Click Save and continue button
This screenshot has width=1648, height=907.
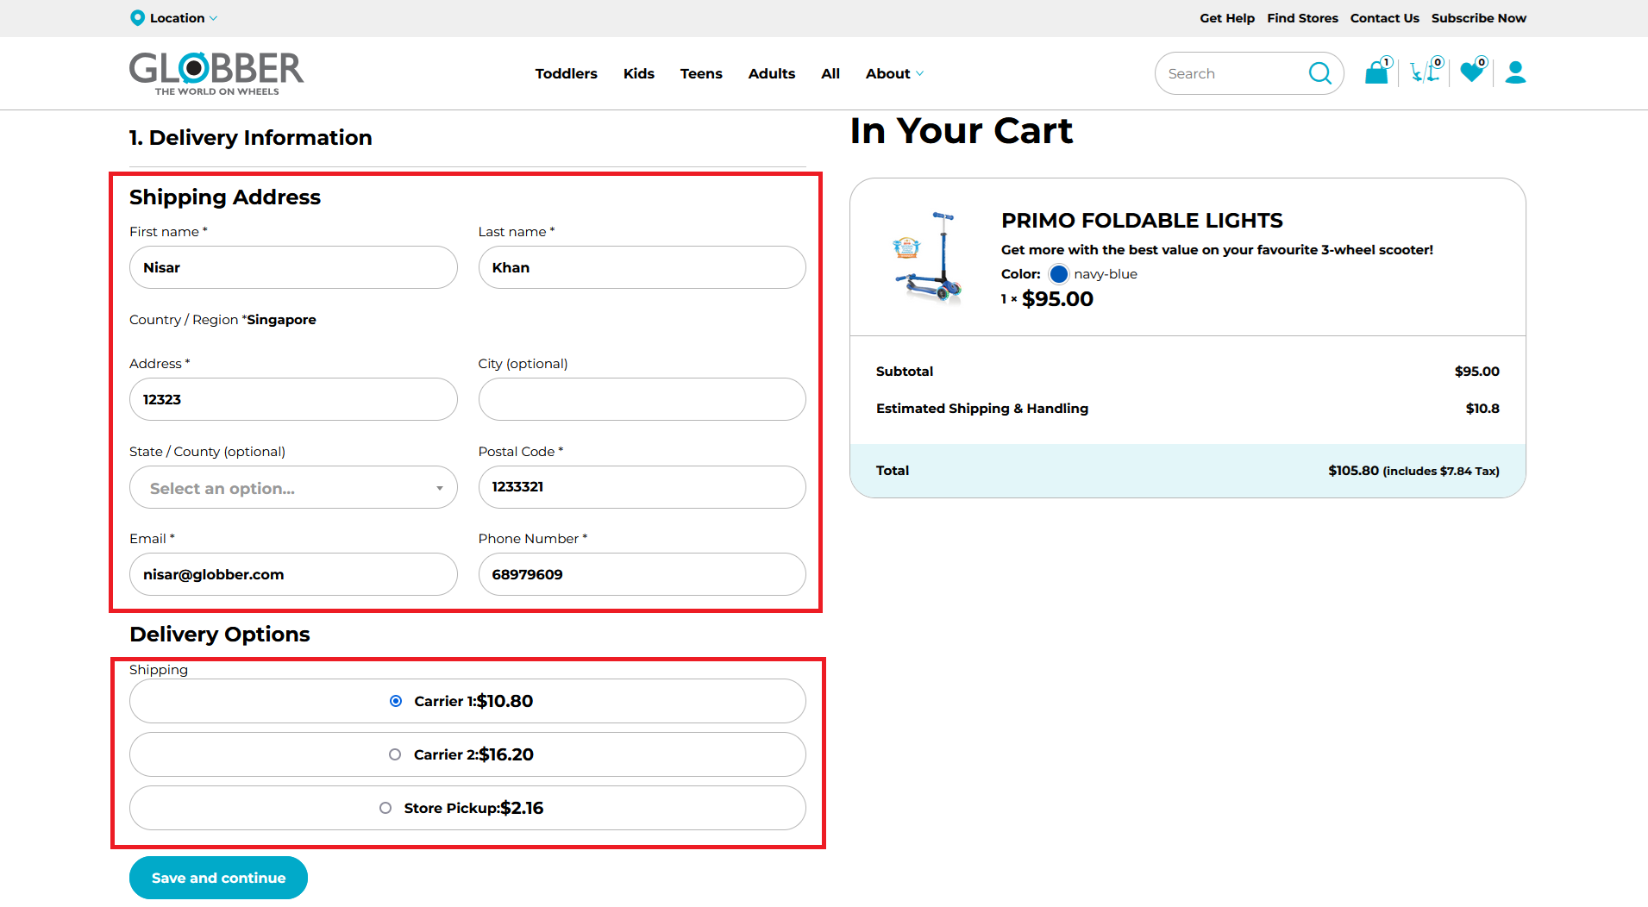[x=218, y=878]
